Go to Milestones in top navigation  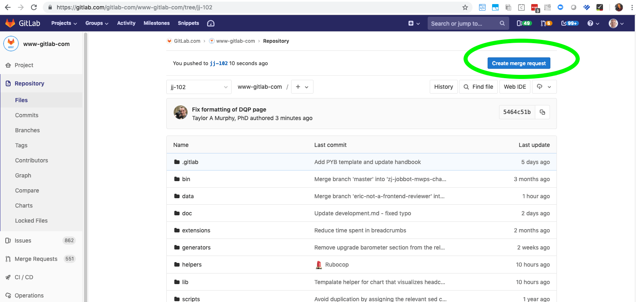click(x=157, y=23)
